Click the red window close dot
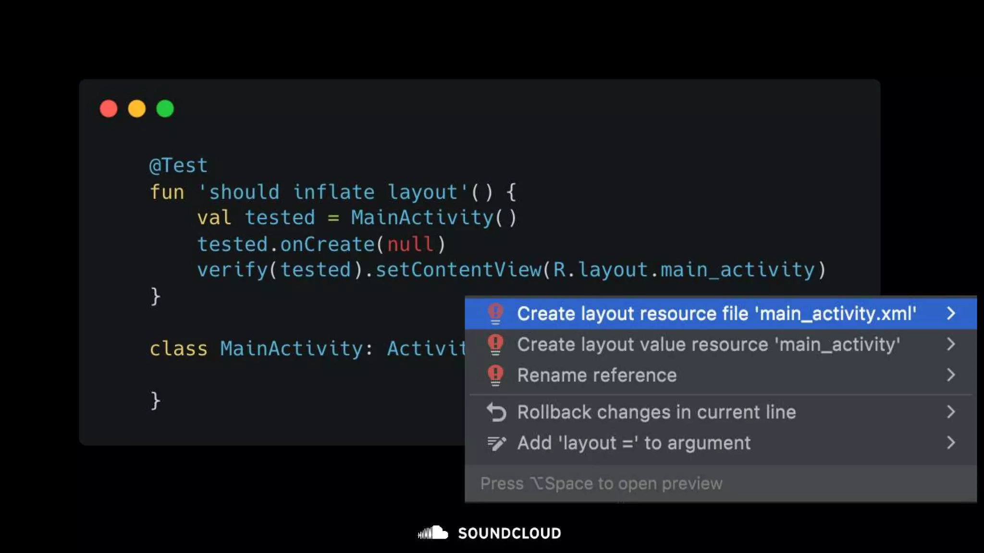 109,108
